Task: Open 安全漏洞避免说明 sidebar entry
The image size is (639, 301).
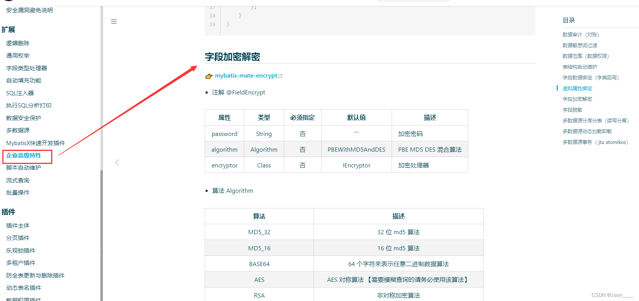Action: [29, 10]
